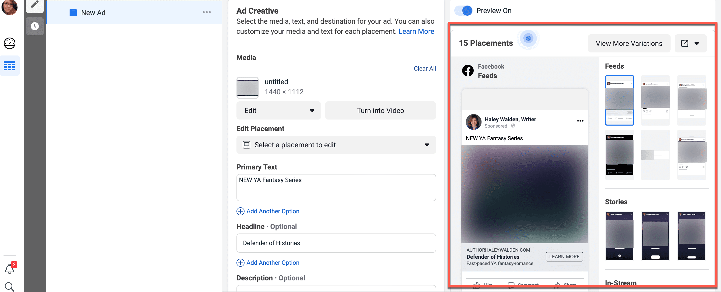
Task: Click the Clear All media link
Action: (x=424, y=69)
